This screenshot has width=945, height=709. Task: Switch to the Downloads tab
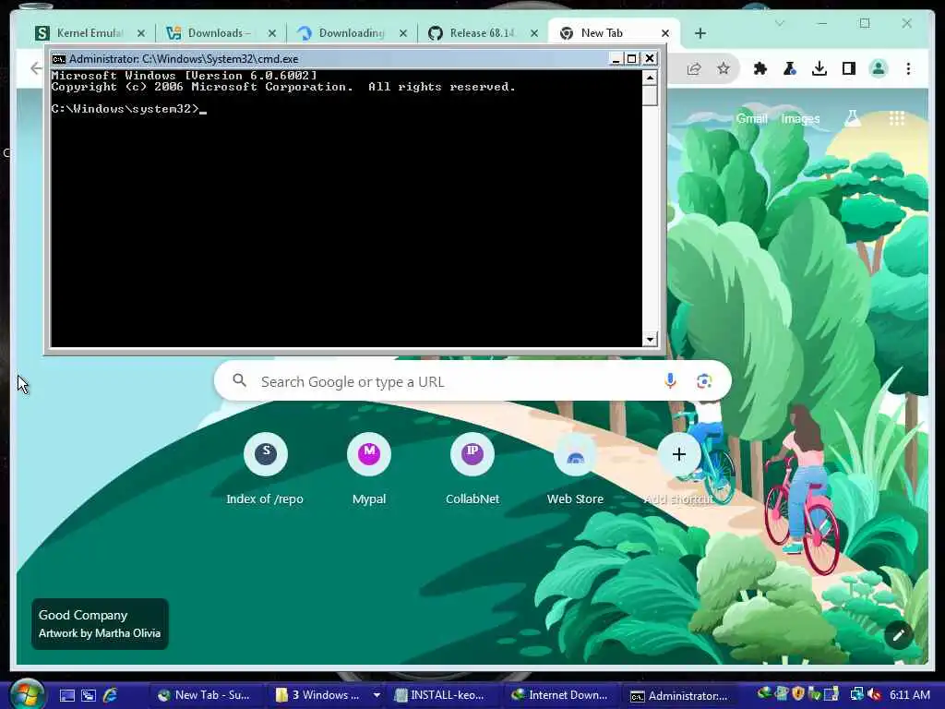tap(221, 33)
